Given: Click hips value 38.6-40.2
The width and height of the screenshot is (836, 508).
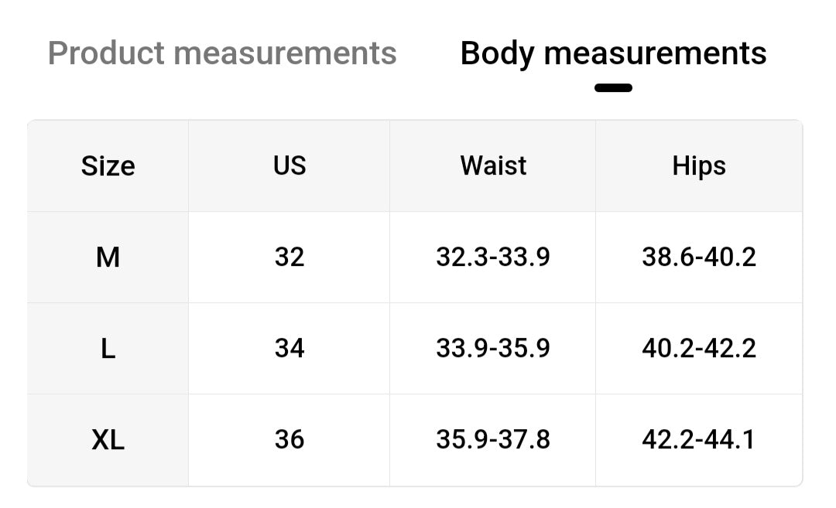Looking at the screenshot, I should [x=699, y=257].
